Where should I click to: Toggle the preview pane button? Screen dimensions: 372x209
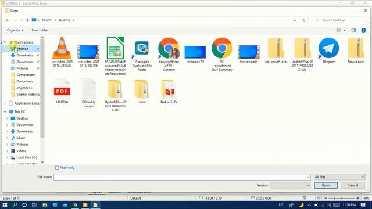354,30
